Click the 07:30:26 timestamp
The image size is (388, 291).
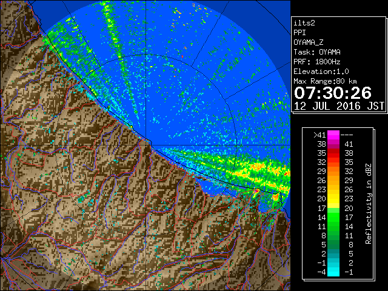pyautogui.click(x=333, y=93)
